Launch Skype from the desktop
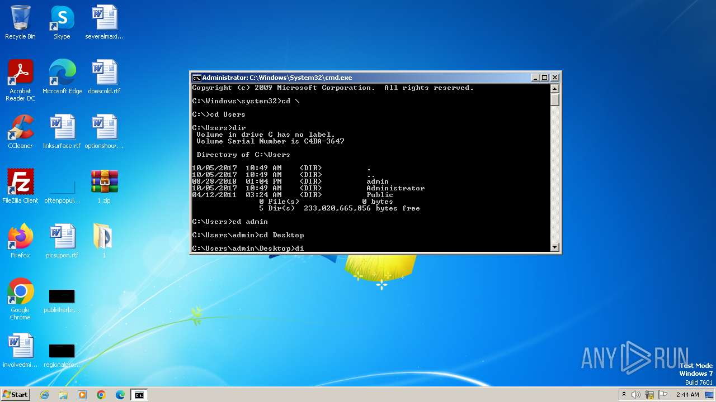The height and width of the screenshot is (402, 716). (62, 22)
